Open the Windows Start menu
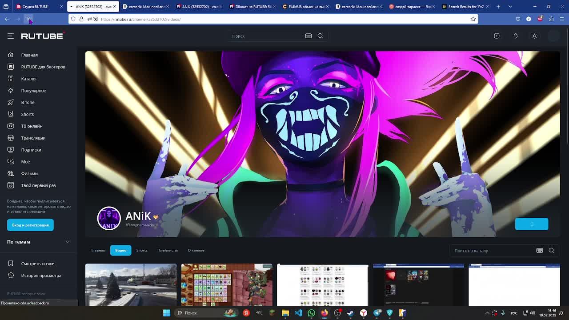 (x=167, y=313)
